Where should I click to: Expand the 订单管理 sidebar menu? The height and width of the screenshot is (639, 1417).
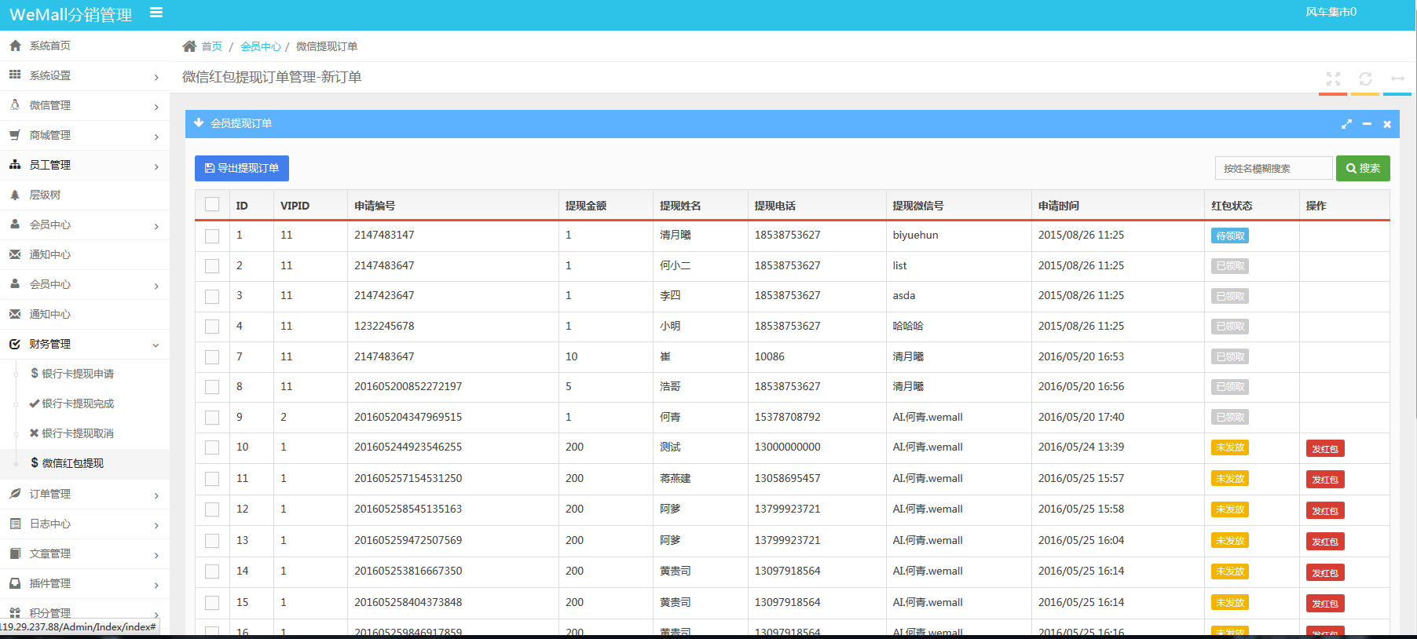tap(84, 494)
